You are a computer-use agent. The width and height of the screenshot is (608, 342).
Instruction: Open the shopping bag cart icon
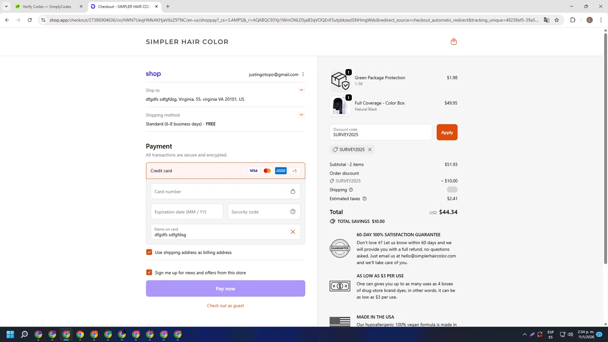(x=454, y=42)
